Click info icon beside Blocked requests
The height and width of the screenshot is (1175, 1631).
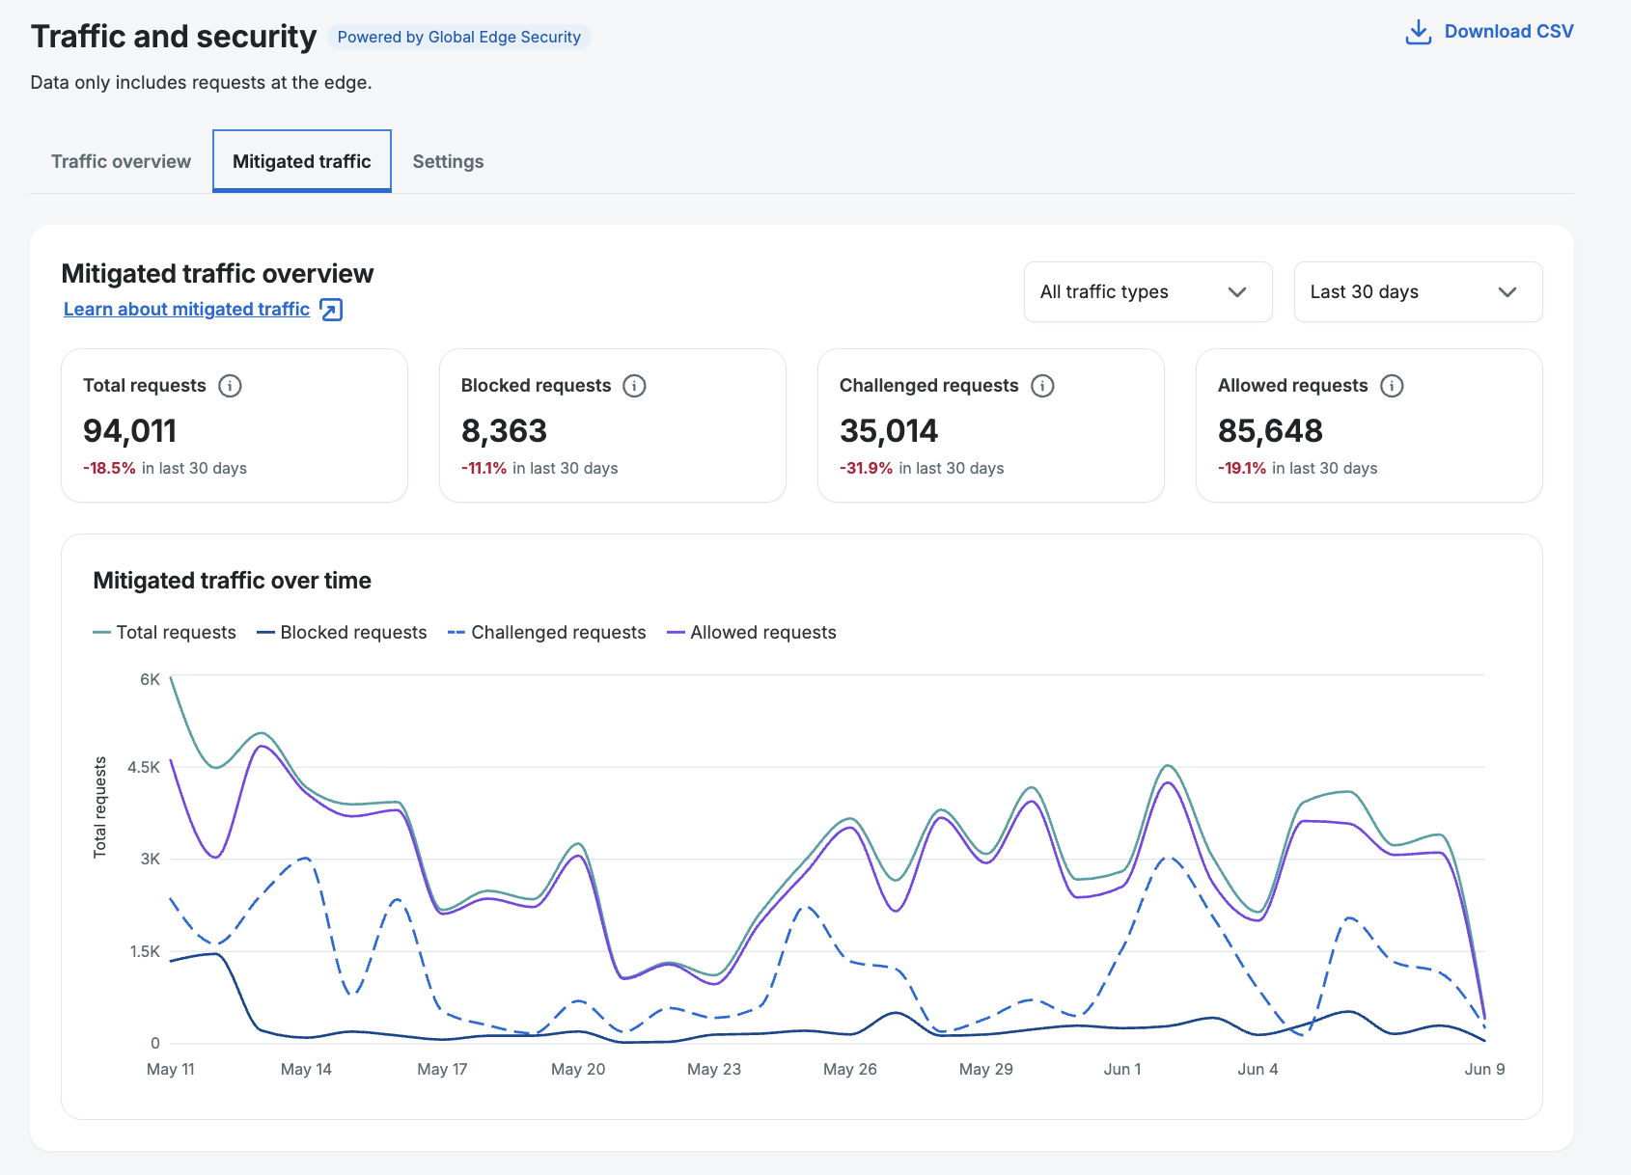click(634, 386)
